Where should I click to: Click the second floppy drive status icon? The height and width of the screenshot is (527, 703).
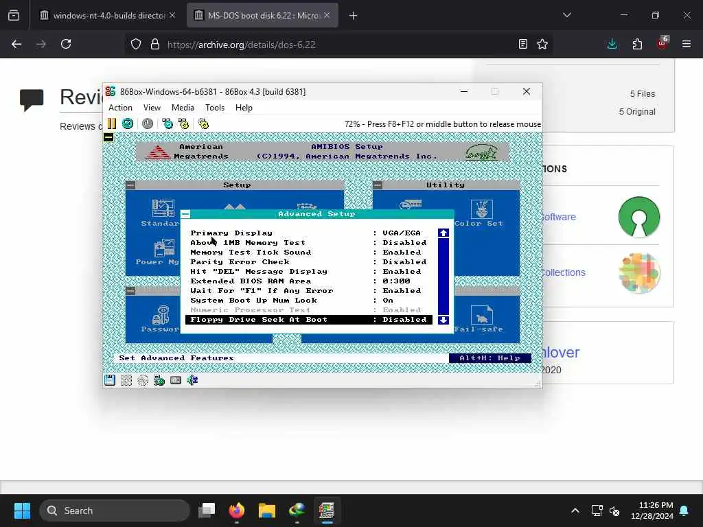(x=126, y=380)
